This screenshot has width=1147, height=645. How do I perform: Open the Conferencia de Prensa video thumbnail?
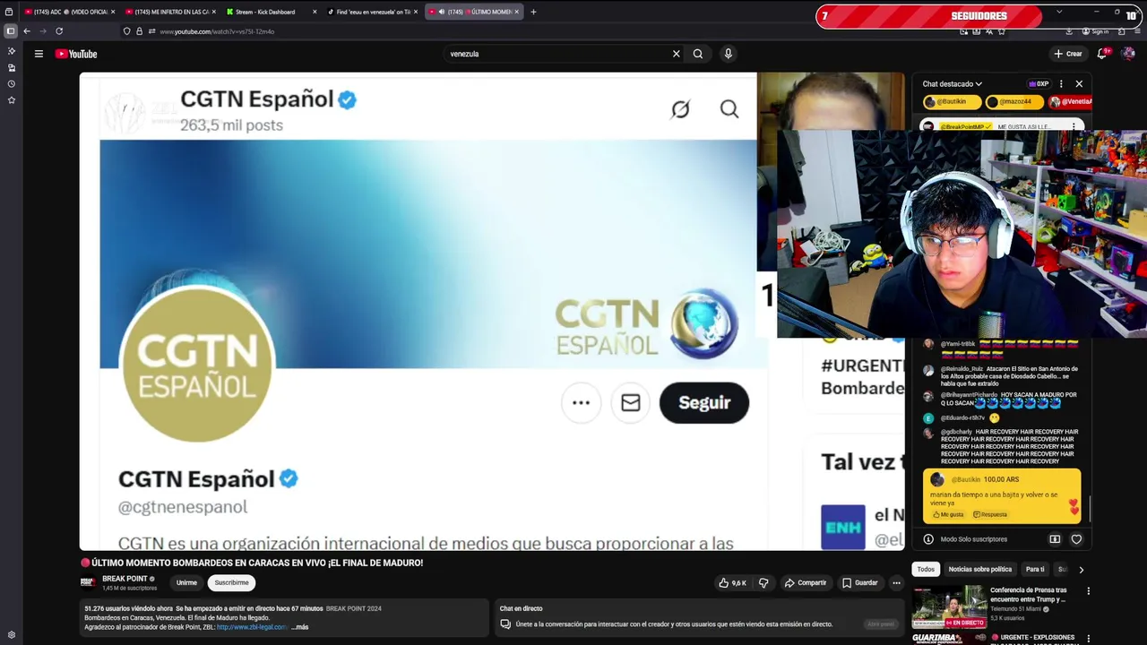(949, 607)
